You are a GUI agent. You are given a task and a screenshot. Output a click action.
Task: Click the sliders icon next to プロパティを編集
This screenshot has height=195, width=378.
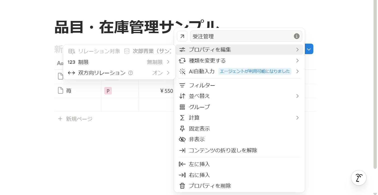pos(182,50)
